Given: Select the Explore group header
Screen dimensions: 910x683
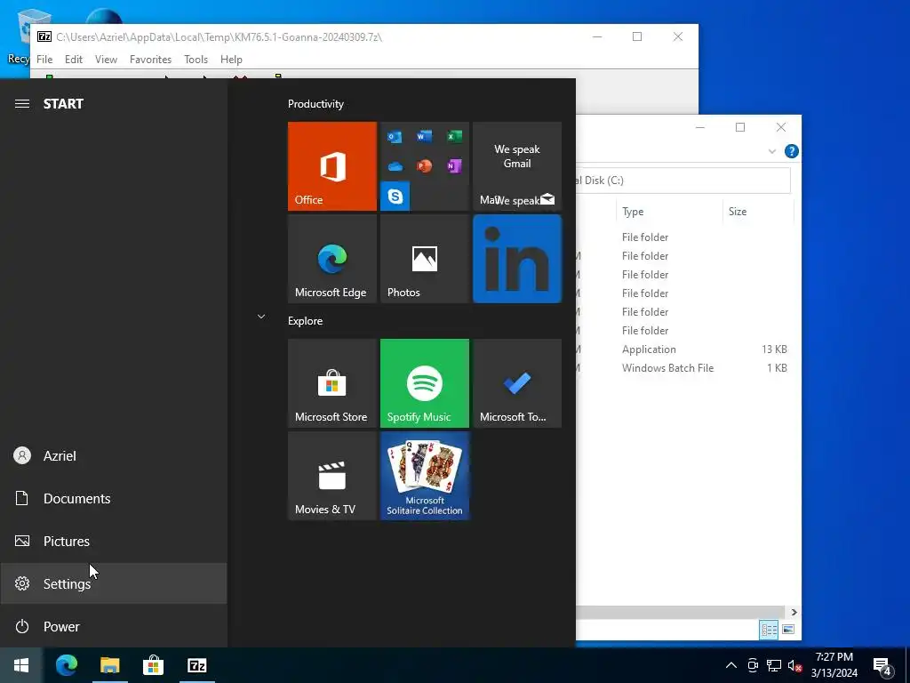Looking at the screenshot, I should [x=306, y=320].
